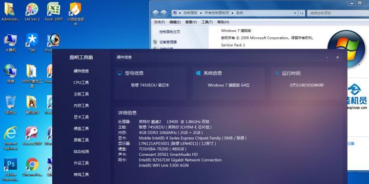369x184 pixels.
Task: Click the 主板 row with ICH9M-E 芯片组
Action: click(x=165, y=127)
